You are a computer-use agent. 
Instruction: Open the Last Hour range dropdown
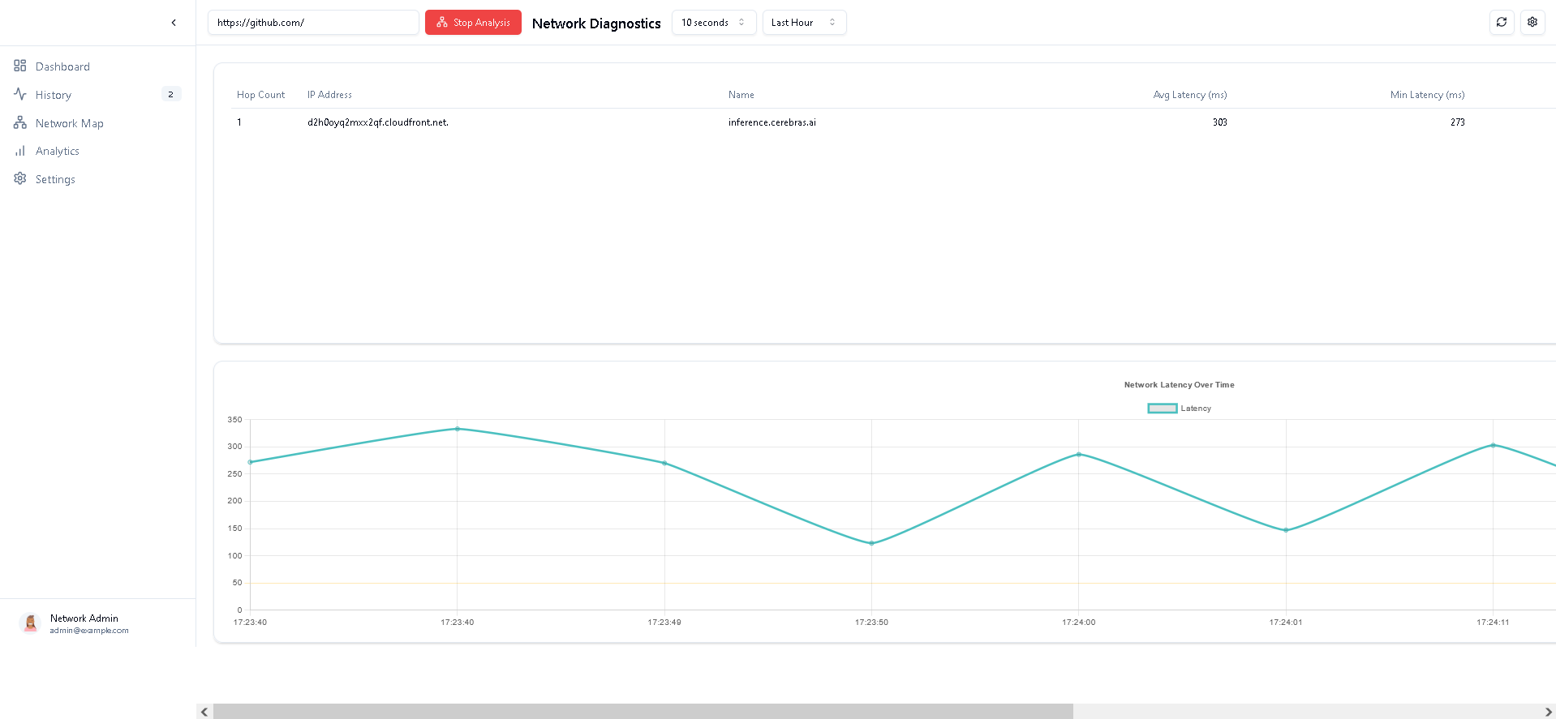[x=804, y=23]
